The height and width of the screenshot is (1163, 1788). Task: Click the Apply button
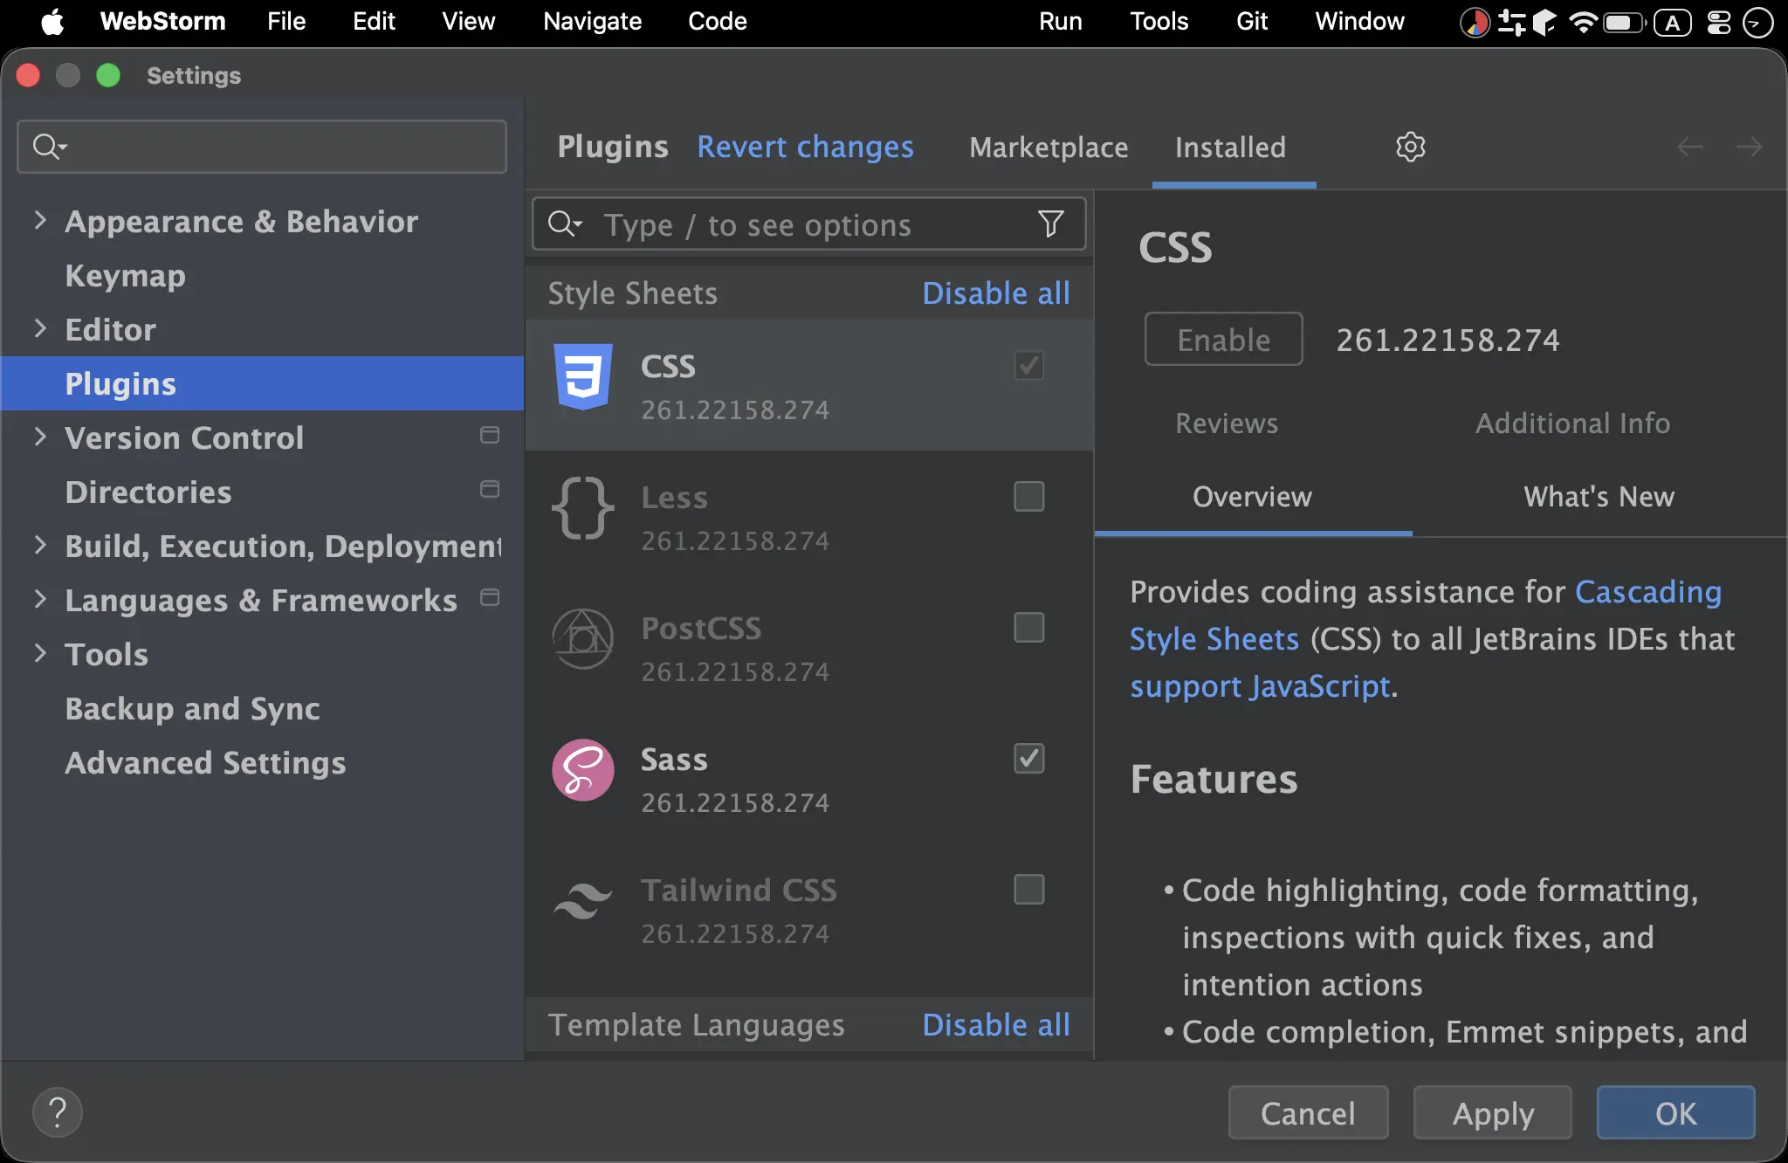[x=1493, y=1112]
